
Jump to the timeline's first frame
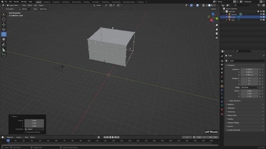pos(105,137)
